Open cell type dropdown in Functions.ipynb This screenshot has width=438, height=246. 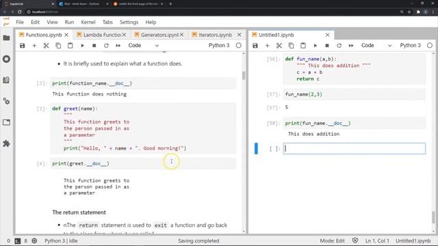click(143, 46)
